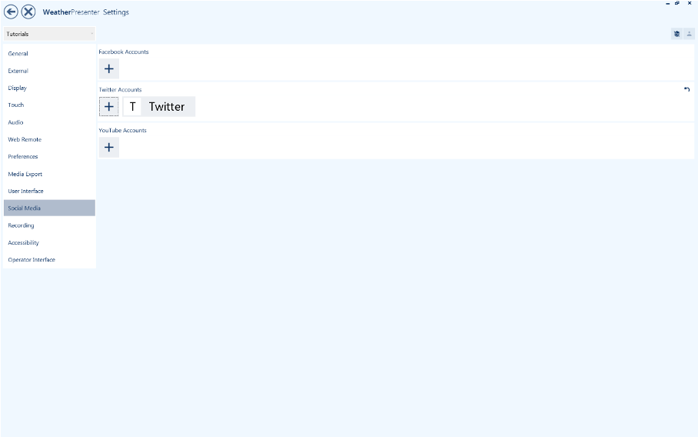
Task: Select the Social Media section
Action: tap(49, 208)
